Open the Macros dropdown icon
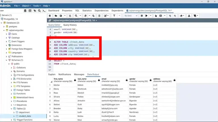 coord(196,16)
